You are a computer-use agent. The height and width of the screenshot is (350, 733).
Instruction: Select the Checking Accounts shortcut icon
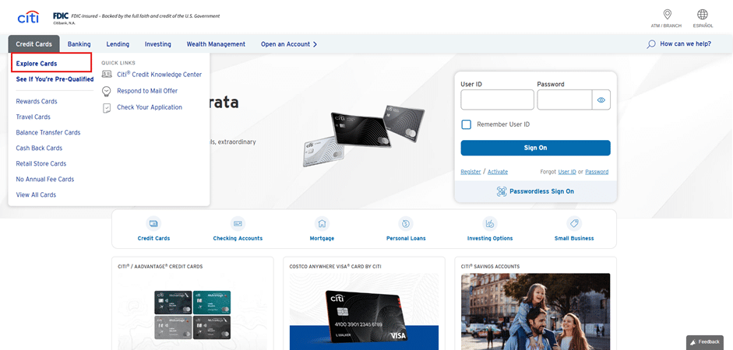[x=238, y=223]
